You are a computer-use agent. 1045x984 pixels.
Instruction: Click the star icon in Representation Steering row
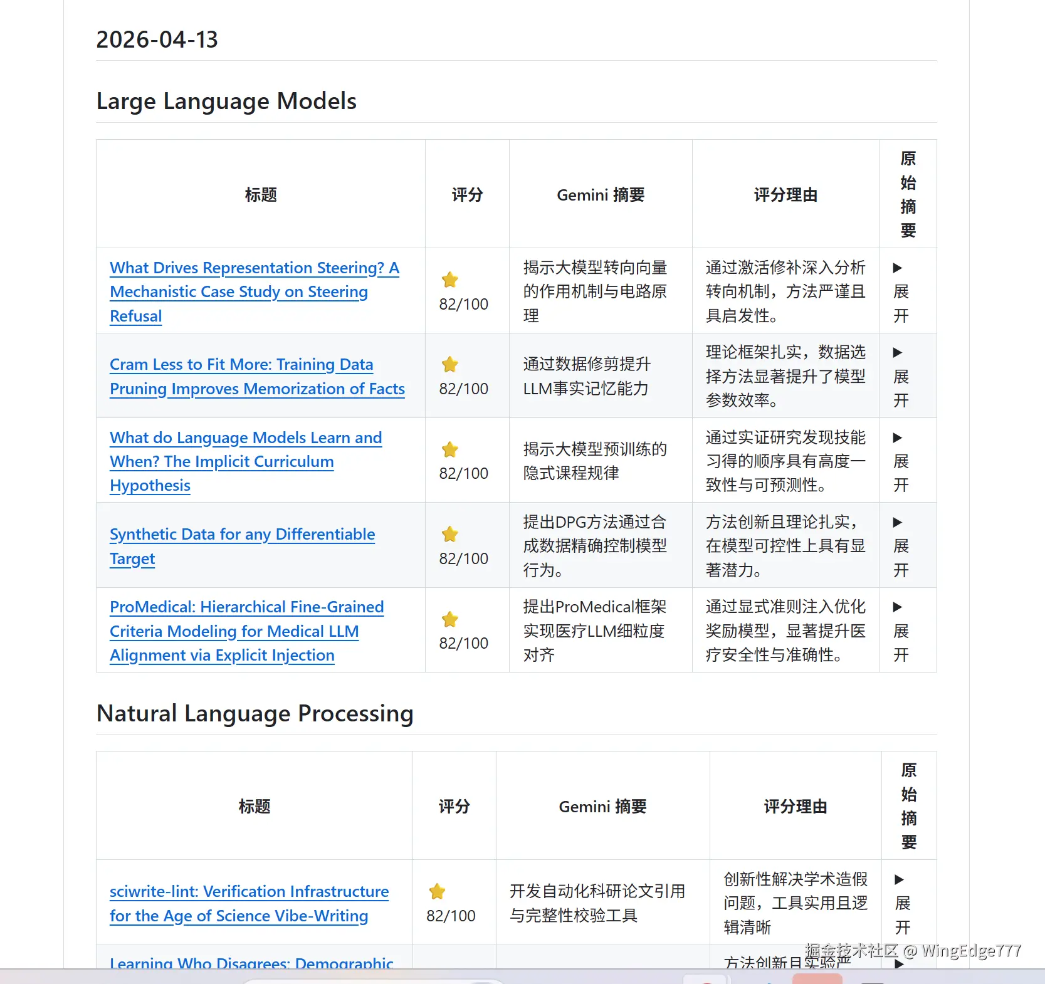(x=450, y=280)
